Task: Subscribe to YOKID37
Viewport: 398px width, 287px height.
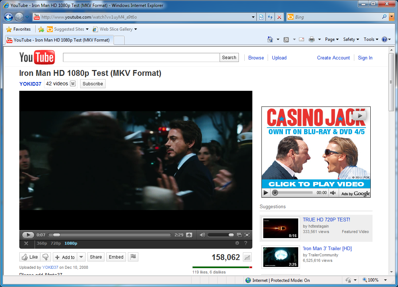Action: coord(92,84)
